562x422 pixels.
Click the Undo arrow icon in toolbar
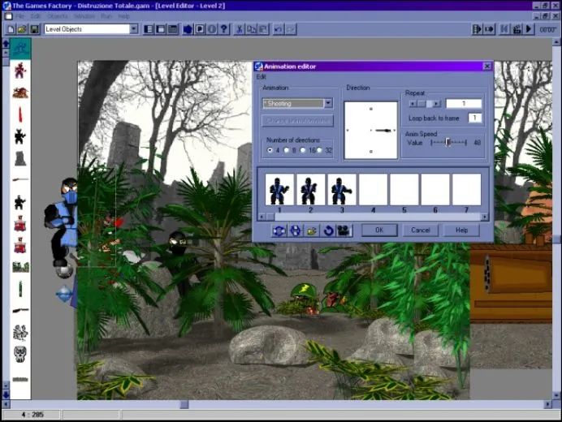pyautogui.click(x=278, y=29)
